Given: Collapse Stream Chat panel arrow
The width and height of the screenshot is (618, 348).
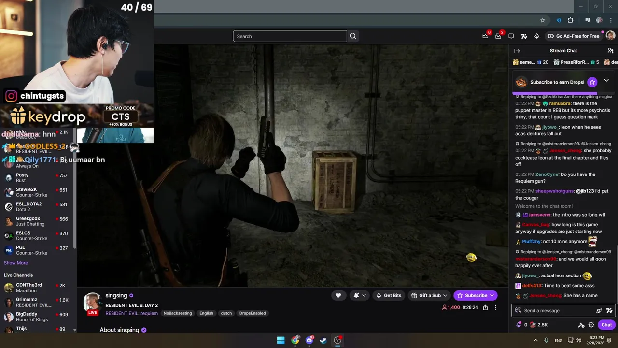Looking at the screenshot, I should (517, 51).
